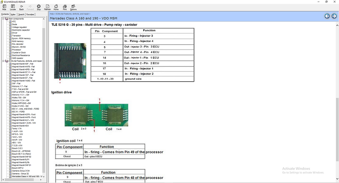Refresh the help page

pos(47,7)
